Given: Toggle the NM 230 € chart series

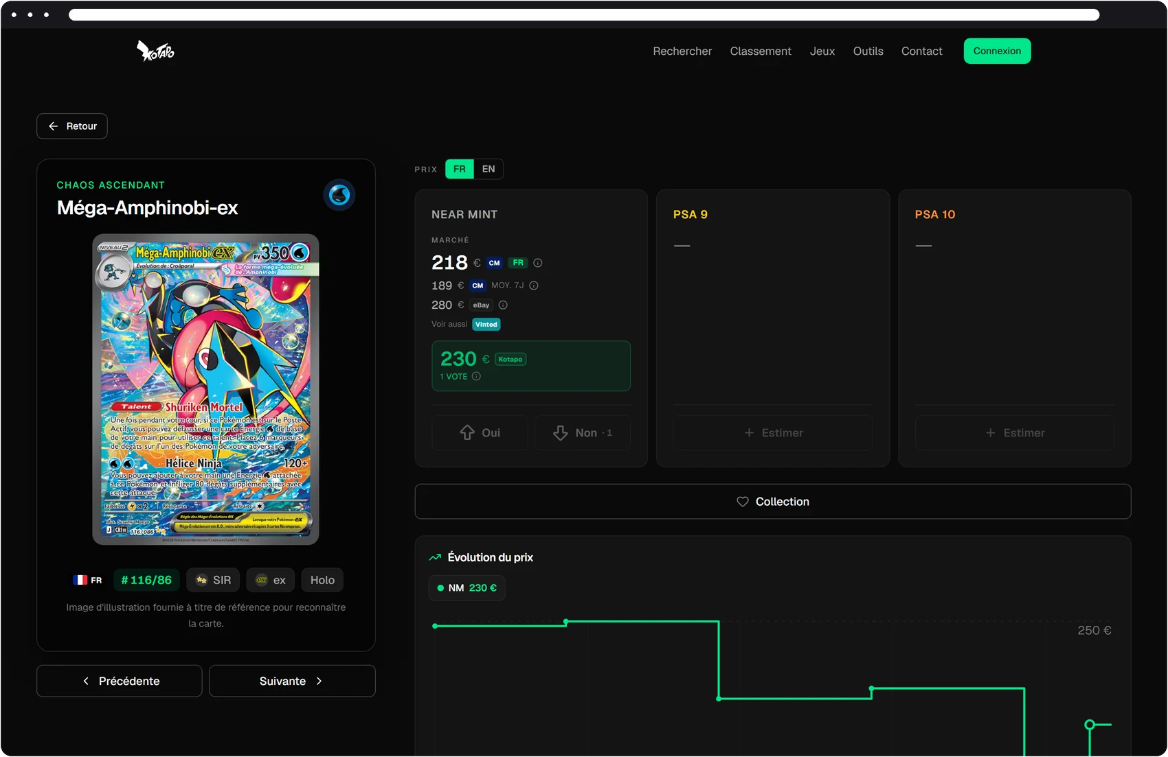Looking at the screenshot, I should click(x=467, y=588).
